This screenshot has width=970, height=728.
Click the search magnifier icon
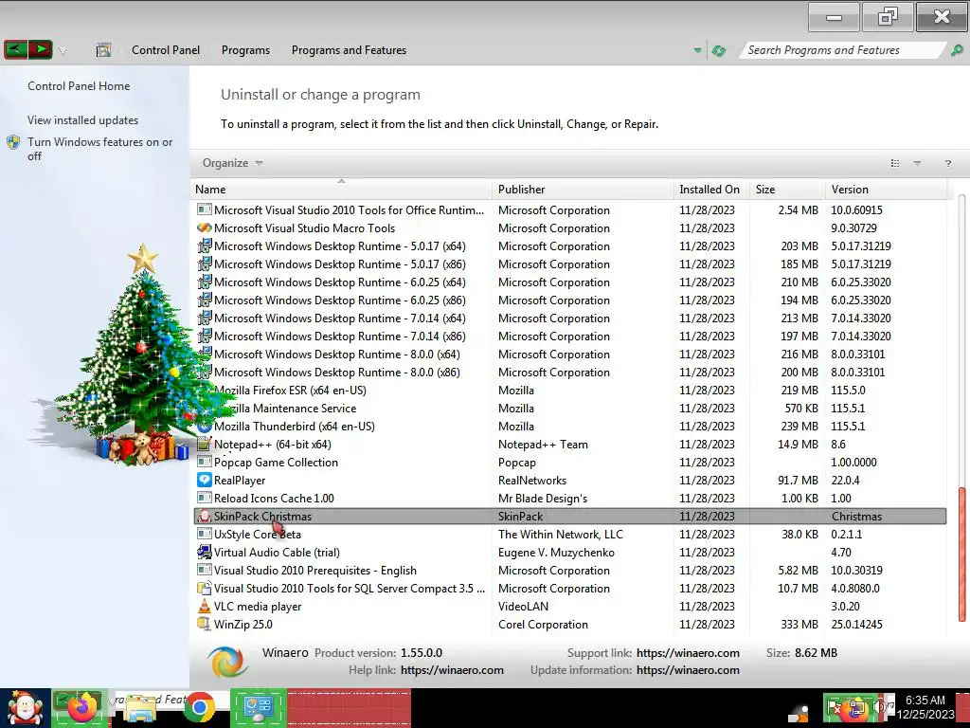tap(957, 50)
